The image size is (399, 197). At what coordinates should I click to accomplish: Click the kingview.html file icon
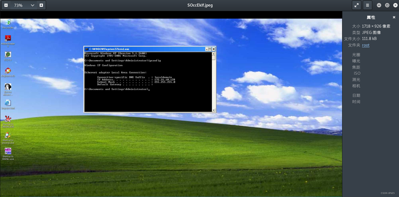(8, 105)
